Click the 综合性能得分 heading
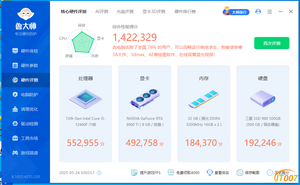The height and width of the screenshot is (185, 300). [x=125, y=27]
